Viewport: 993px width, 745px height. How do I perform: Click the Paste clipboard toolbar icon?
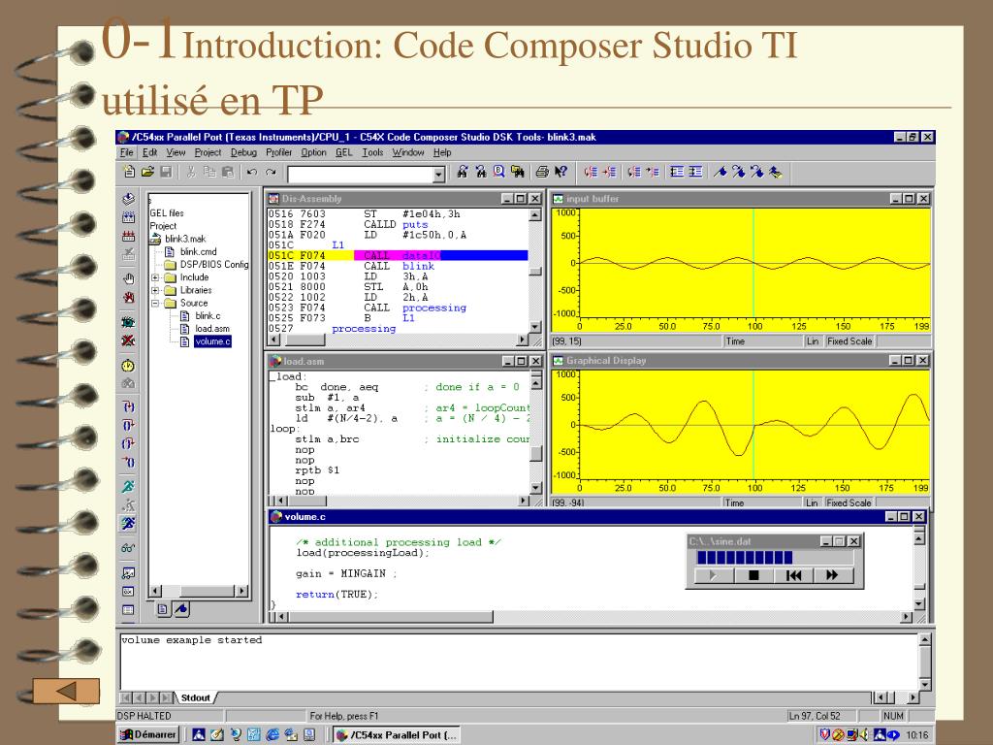pos(228,172)
